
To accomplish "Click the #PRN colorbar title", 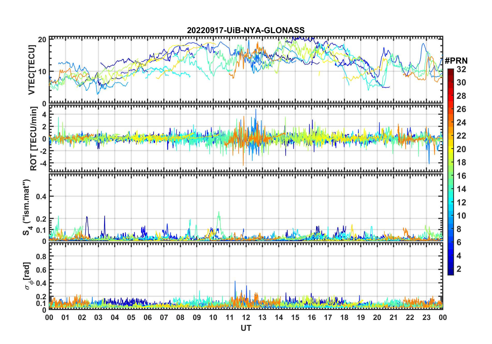I will [456, 61].
